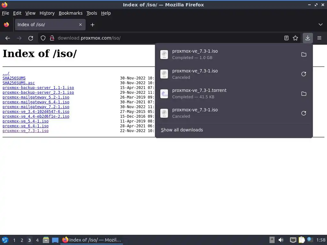The image size is (327, 245).
Task: Click 'Completed — 41.5 KB' status text
Action: (x=193, y=97)
